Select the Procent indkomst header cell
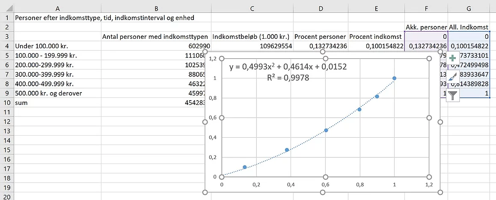The height and width of the screenshot is (200, 496). pos(376,36)
